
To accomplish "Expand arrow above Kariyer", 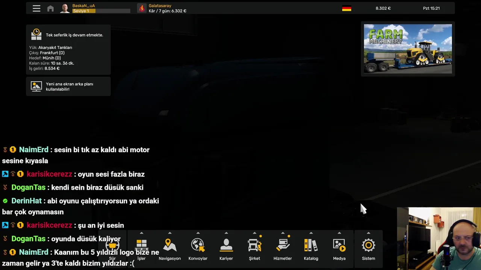I will coord(226,233).
